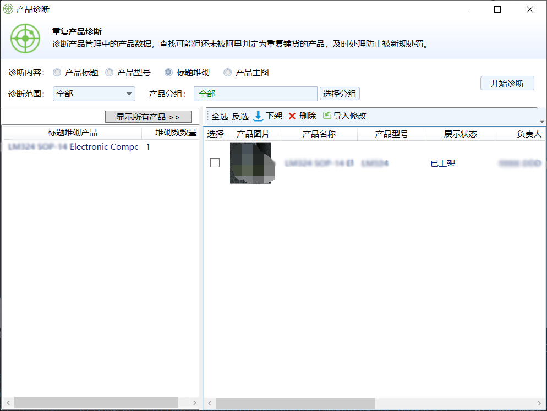Expand list with 显示所有产品 >> button
Screen dimensions: 547x411
148,117
